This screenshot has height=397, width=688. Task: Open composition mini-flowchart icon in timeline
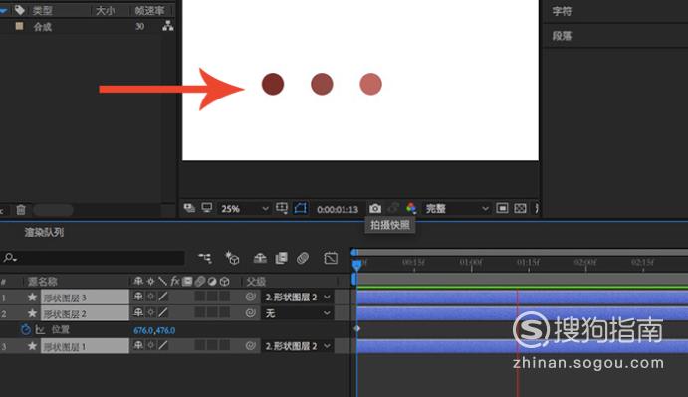tap(205, 258)
